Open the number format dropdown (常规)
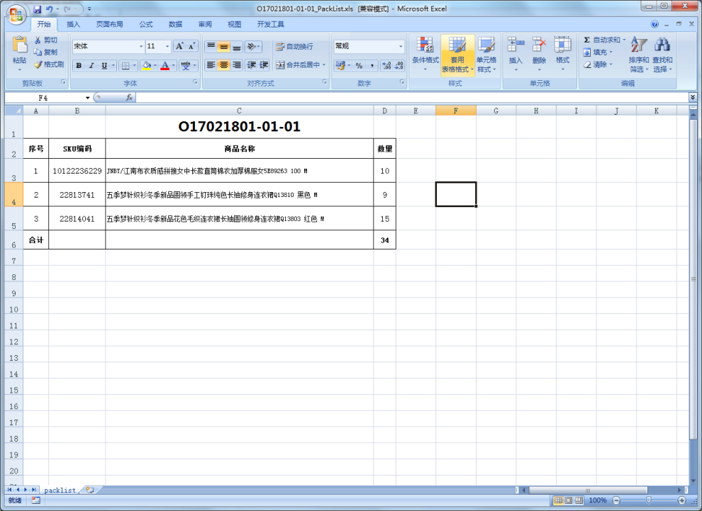This screenshot has height=511, width=702. [401, 47]
